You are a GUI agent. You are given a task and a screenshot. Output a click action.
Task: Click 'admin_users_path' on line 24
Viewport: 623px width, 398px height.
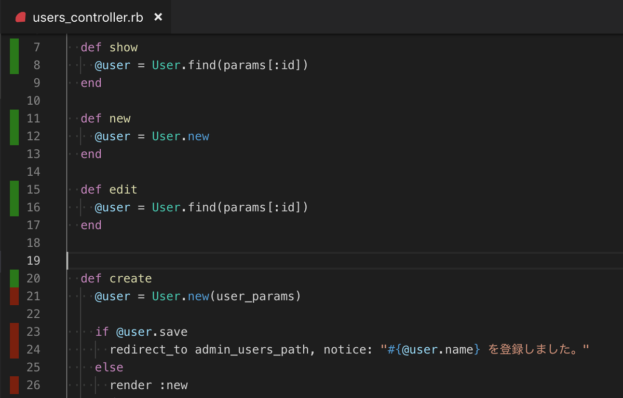pyautogui.click(x=251, y=350)
